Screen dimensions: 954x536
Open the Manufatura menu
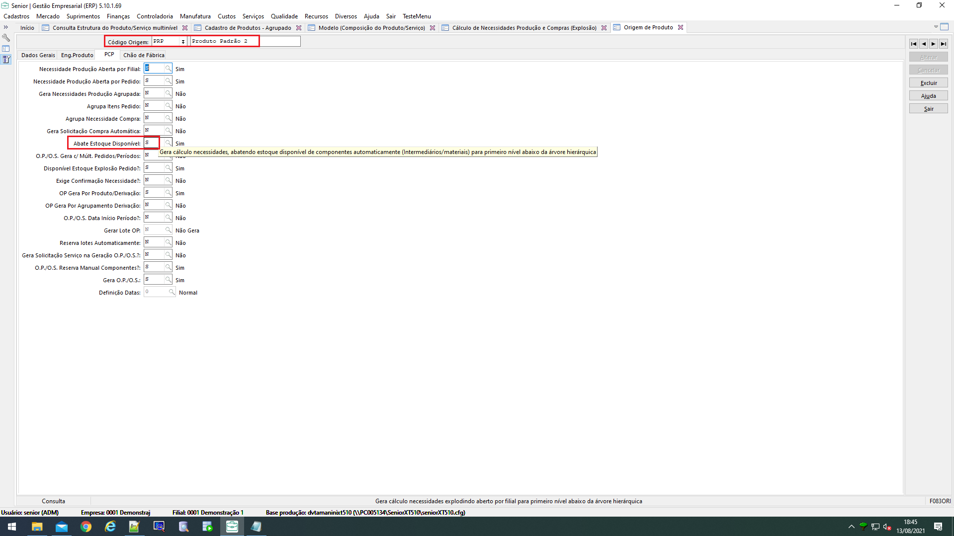click(x=195, y=16)
